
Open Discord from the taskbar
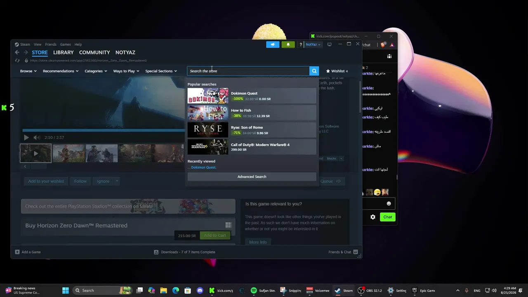pyautogui.click(x=200, y=290)
